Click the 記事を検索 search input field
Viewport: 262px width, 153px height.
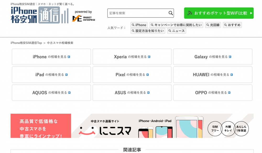pyautogui.click(x=140, y=13)
